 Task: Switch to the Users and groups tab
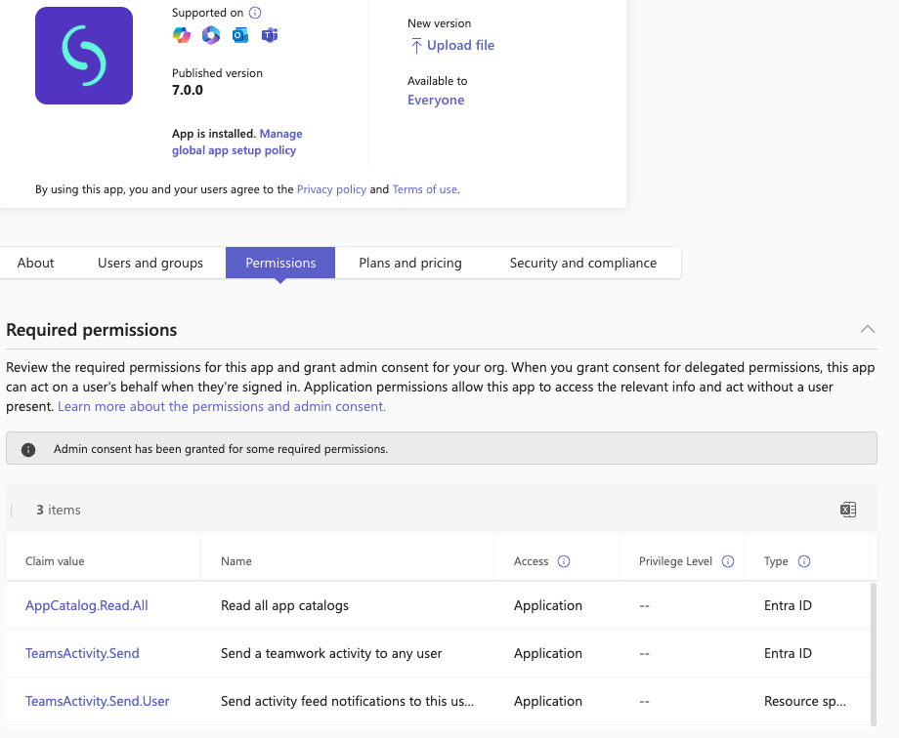coord(150,263)
